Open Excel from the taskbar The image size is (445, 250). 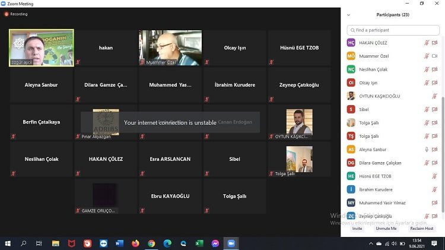coord(199,243)
